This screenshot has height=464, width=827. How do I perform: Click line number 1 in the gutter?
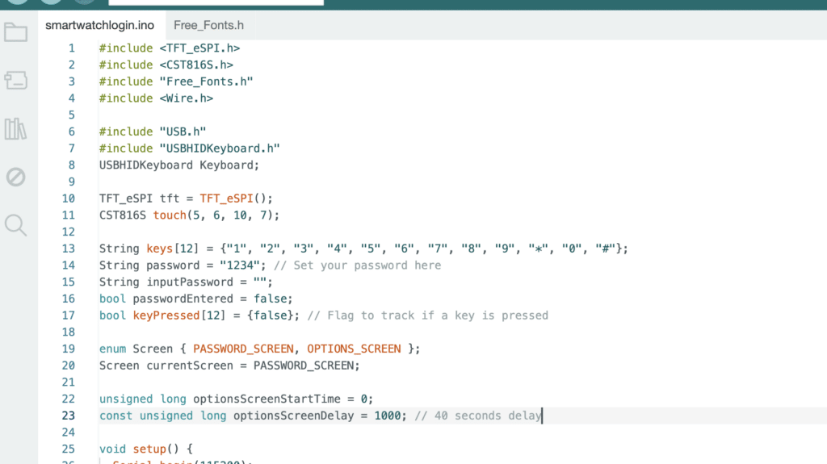pyautogui.click(x=71, y=48)
